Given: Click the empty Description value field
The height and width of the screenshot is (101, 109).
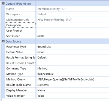Looking at the screenshot, I should coord(73,25).
